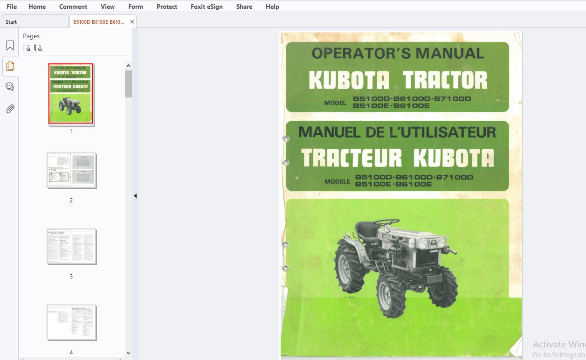The height and width of the screenshot is (360, 586).
Task: Open the Home ribbon tab
Action: 37,7
